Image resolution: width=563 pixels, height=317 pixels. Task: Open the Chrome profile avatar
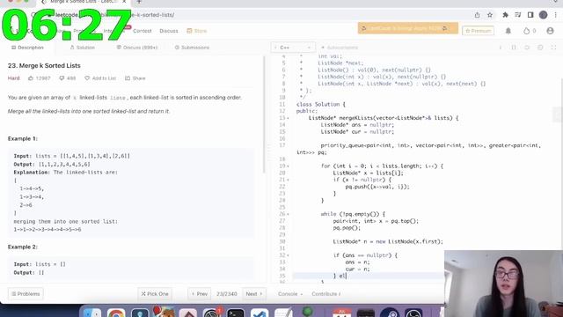(544, 15)
